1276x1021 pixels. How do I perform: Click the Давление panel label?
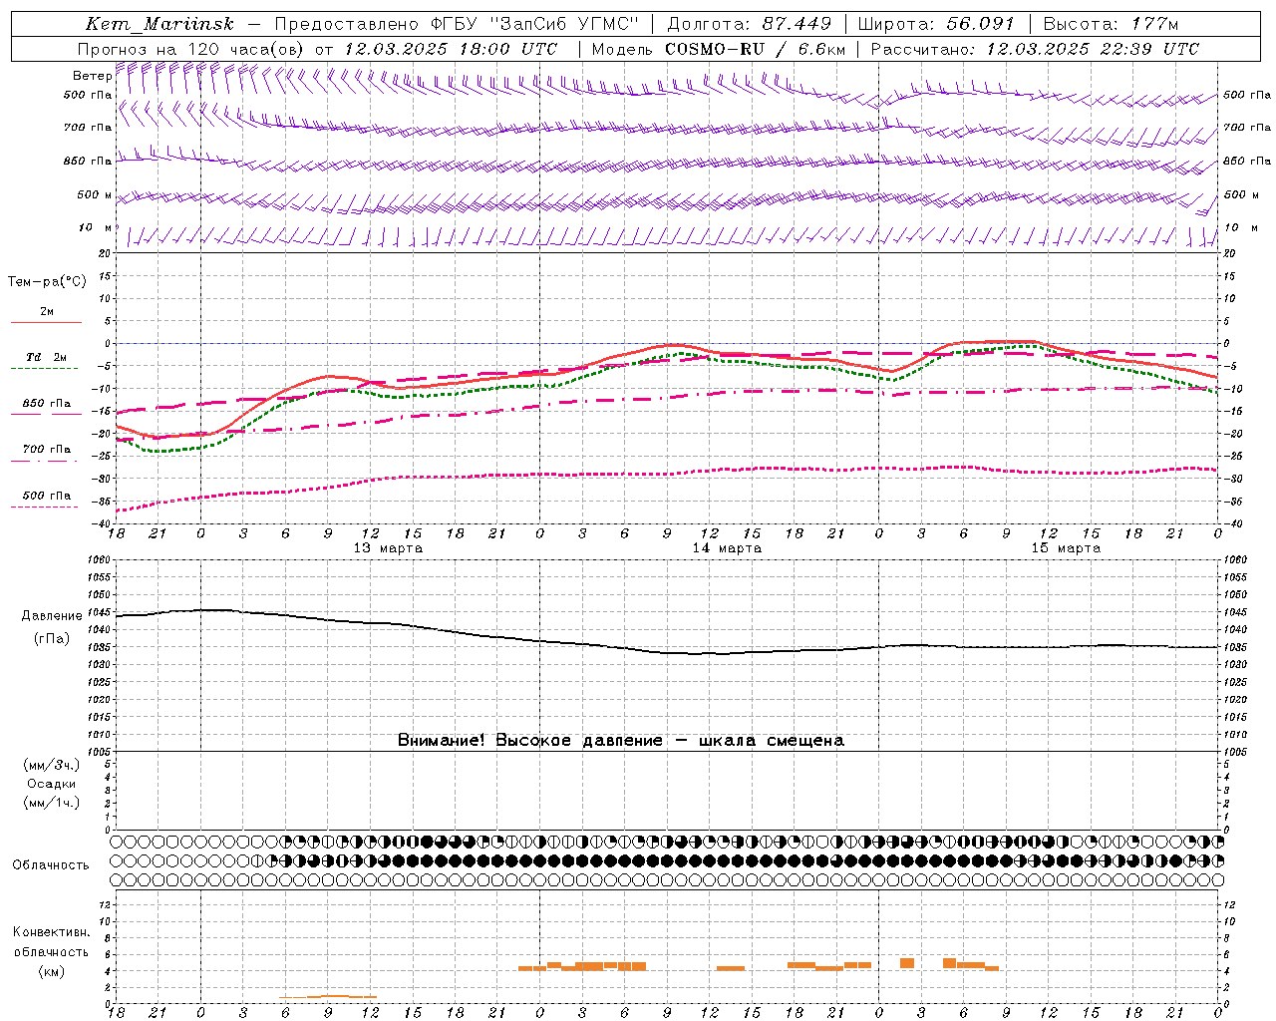pos(52,616)
